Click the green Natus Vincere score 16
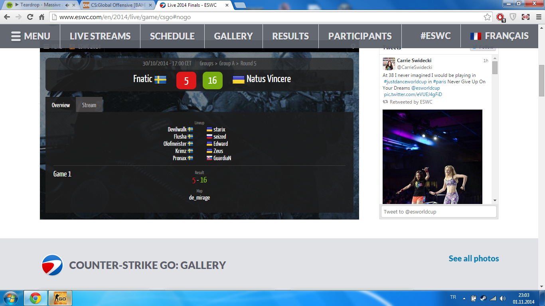This screenshot has width=545, height=306. [212, 80]
